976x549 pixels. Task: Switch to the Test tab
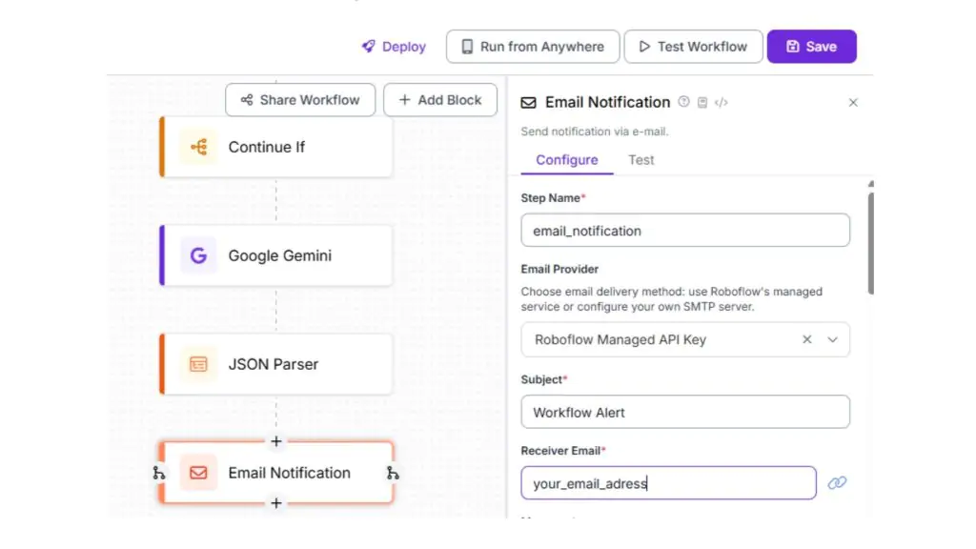tap(640, 160)
